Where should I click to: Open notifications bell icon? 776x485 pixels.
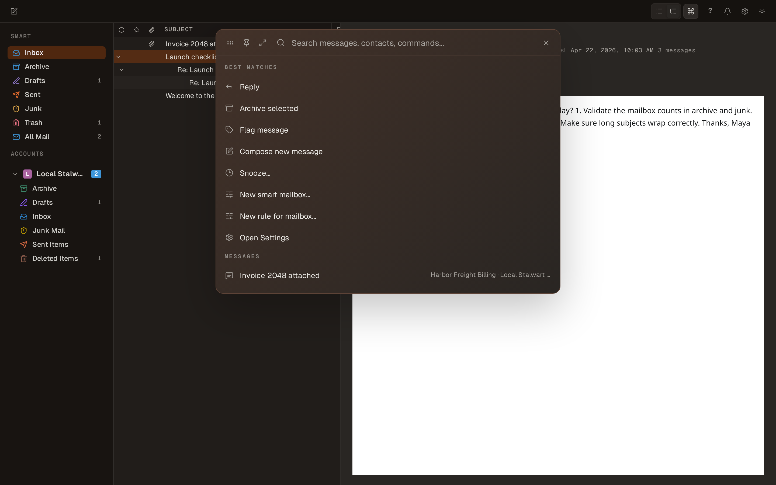point(727,11)
